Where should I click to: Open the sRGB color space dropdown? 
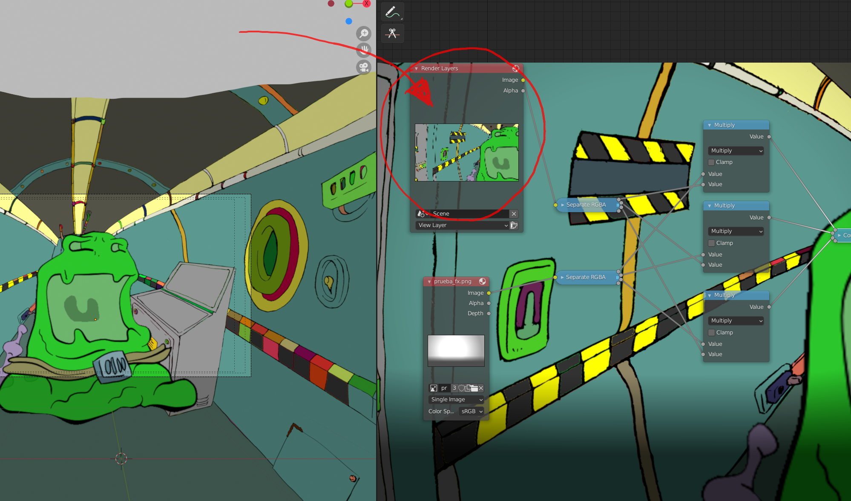(x=471, y=412)
